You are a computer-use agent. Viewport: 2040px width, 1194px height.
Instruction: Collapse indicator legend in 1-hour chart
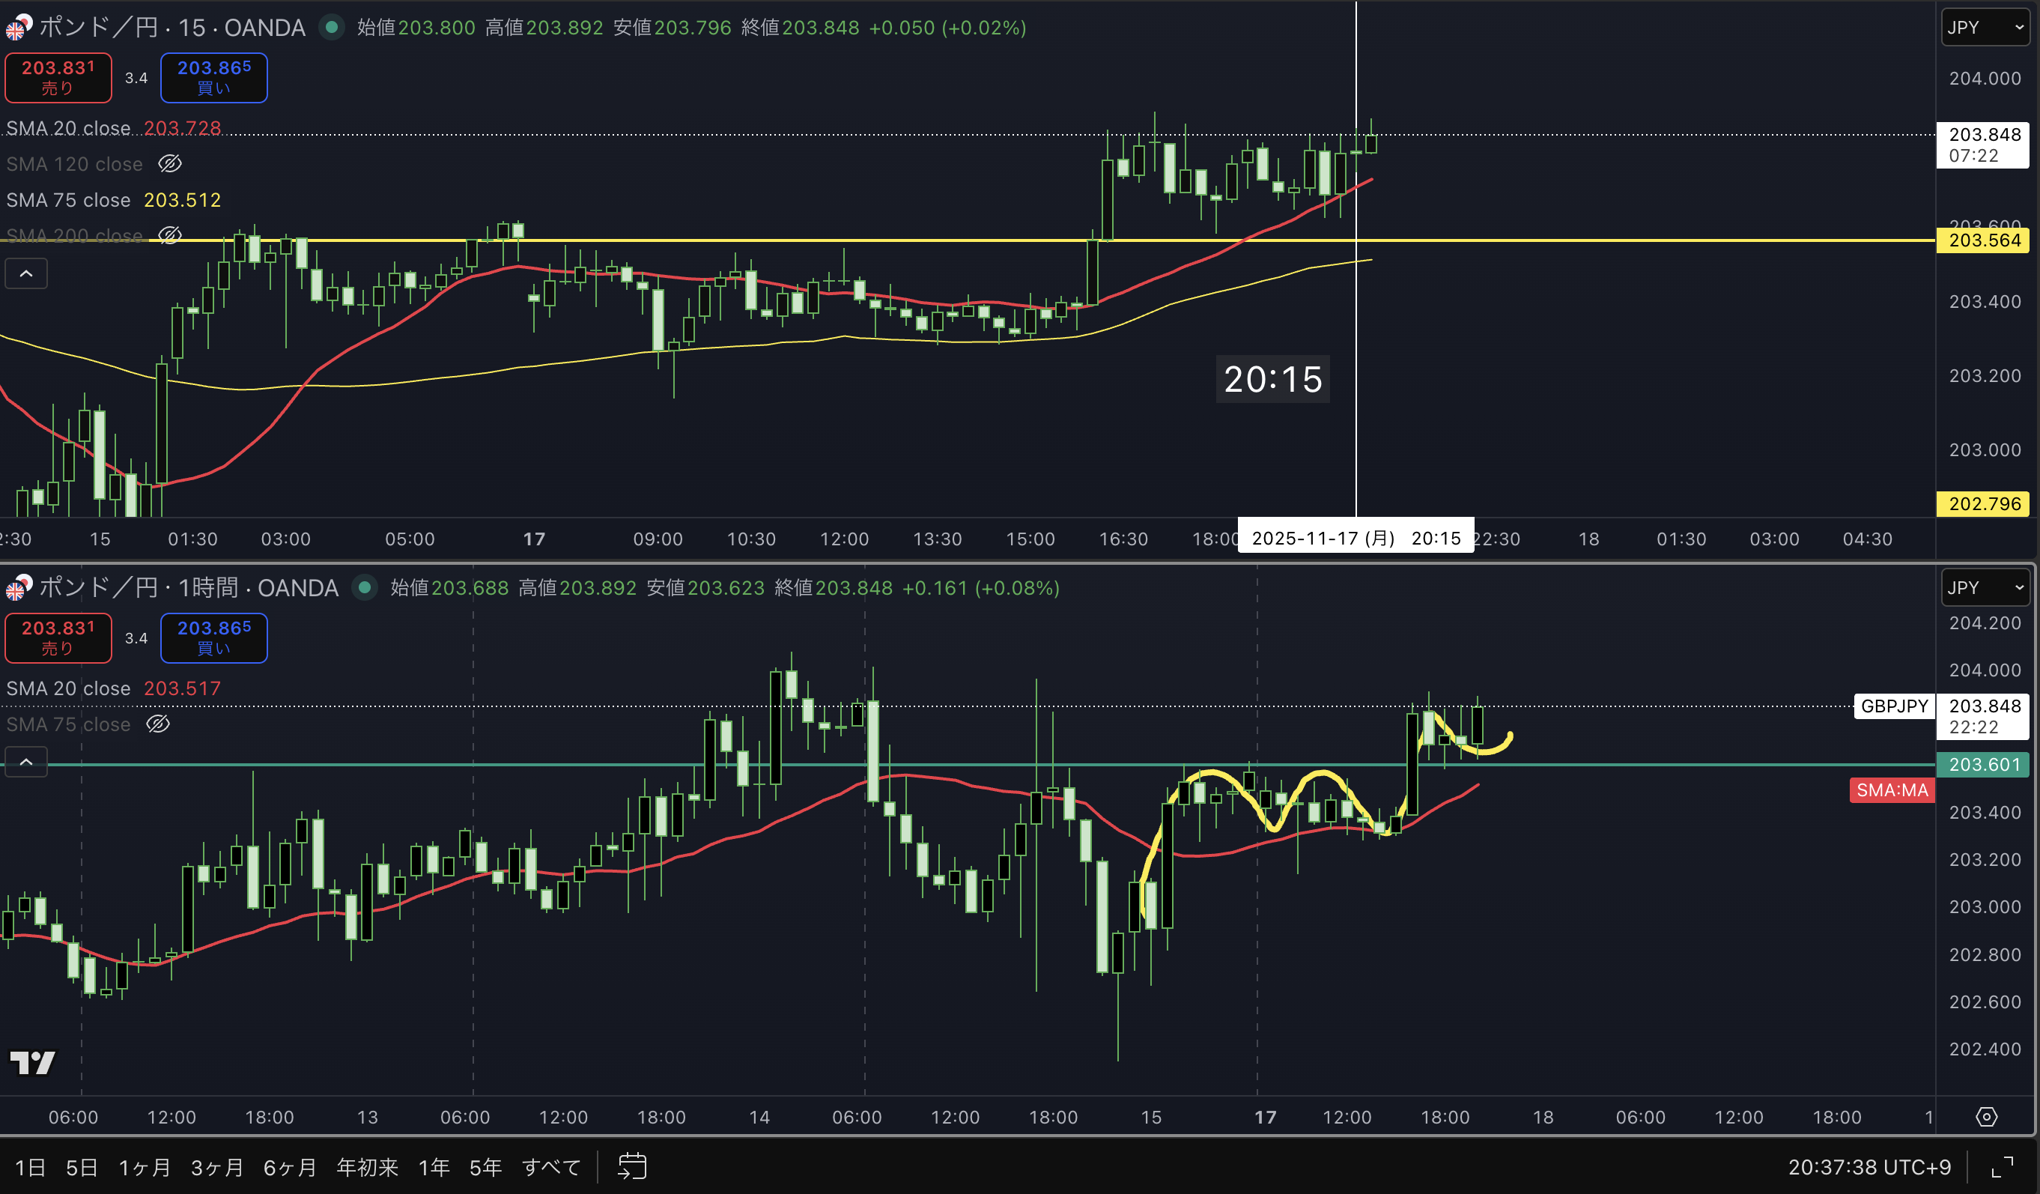point(26,762)
